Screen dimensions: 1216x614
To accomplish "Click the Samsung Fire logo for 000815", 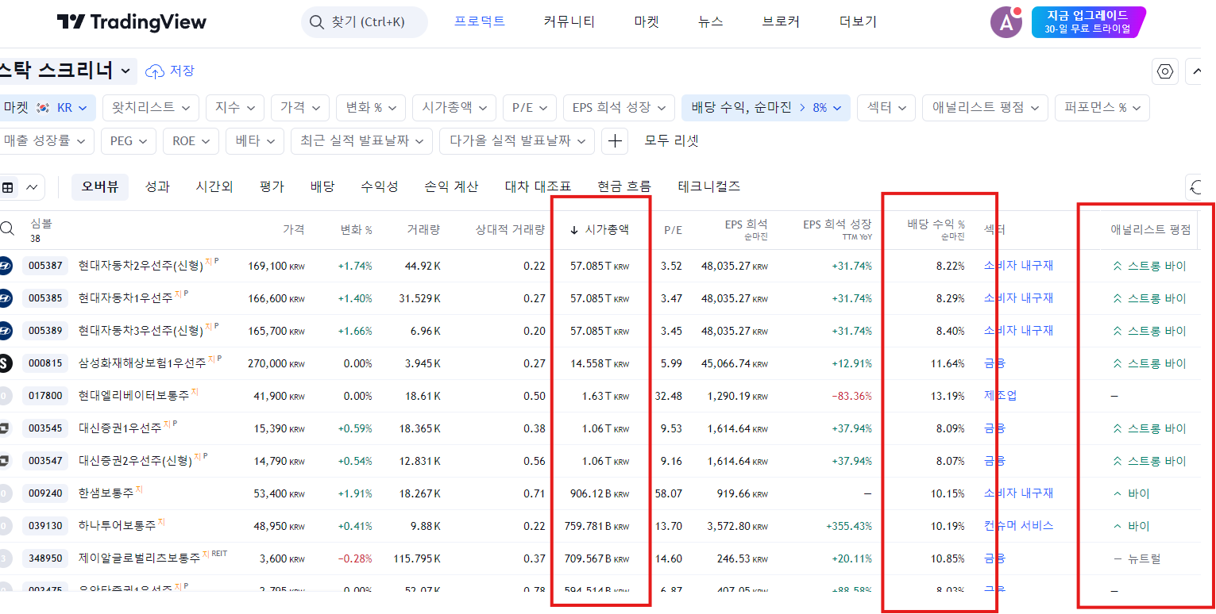I will click(x=6, y=363).
